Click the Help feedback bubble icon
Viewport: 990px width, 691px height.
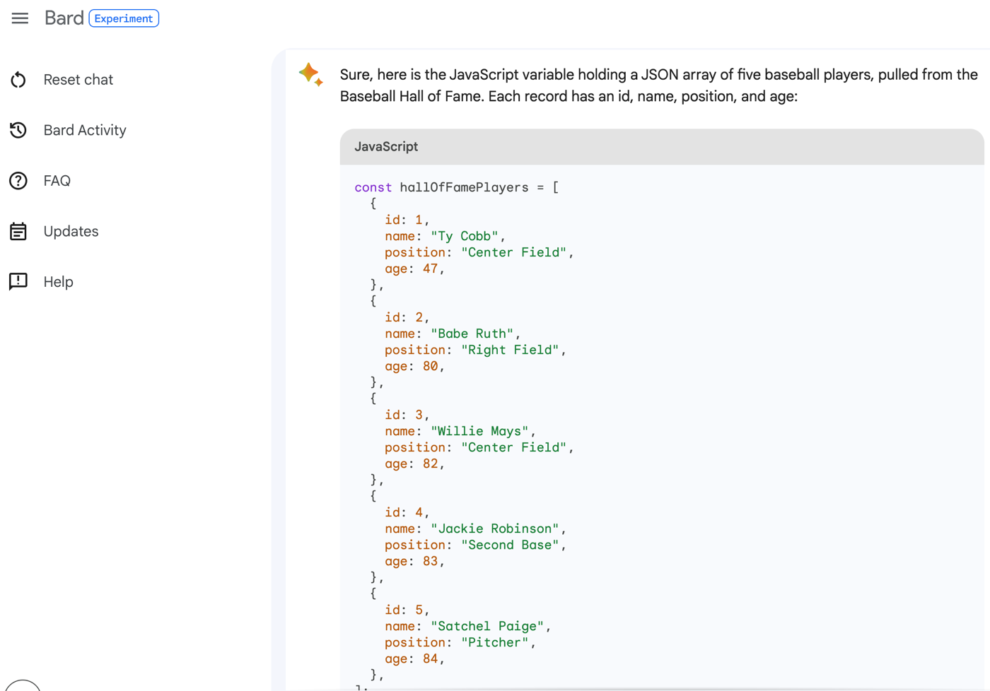coord(18,281)
